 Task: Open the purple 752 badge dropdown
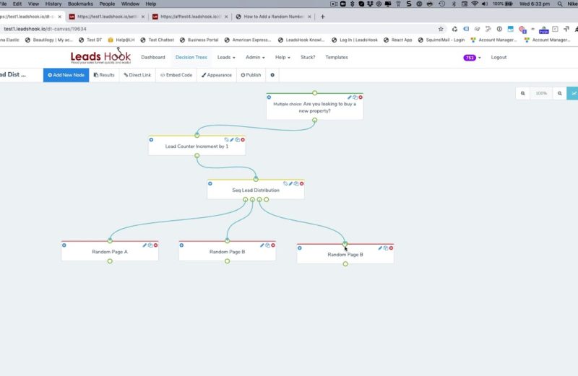pyautogui.click(x=472, y=58)
